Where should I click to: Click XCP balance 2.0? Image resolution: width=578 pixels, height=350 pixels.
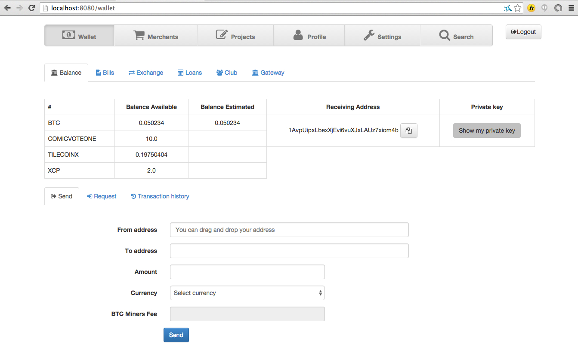(151, 170)
